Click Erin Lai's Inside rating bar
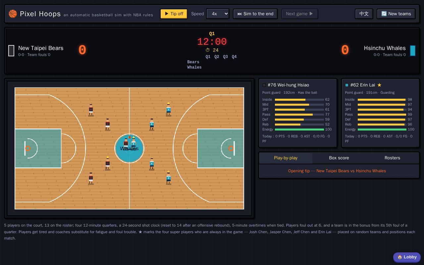Image resolution: width=424 pixels, height=265 pixels. [382, 100]
